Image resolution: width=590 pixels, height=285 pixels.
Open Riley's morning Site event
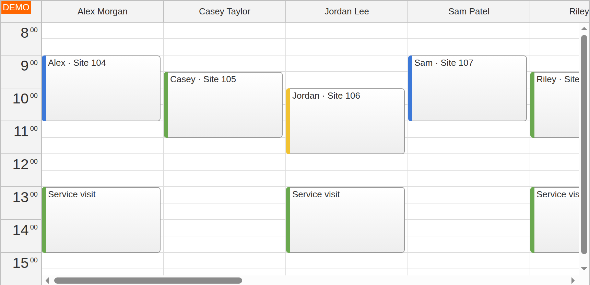point(555,105)
